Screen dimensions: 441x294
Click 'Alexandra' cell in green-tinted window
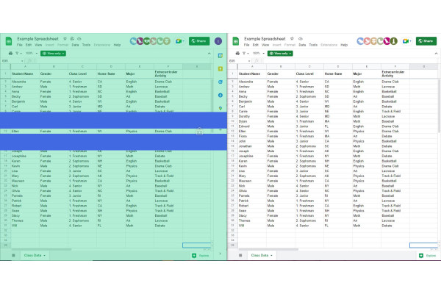tap(25, 82)
